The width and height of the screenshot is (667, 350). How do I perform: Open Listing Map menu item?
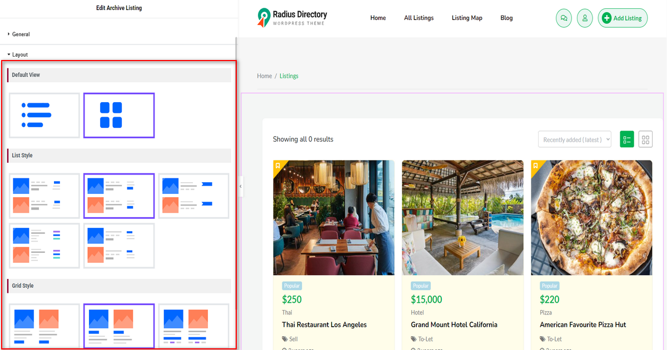click(x=467, y=18)
